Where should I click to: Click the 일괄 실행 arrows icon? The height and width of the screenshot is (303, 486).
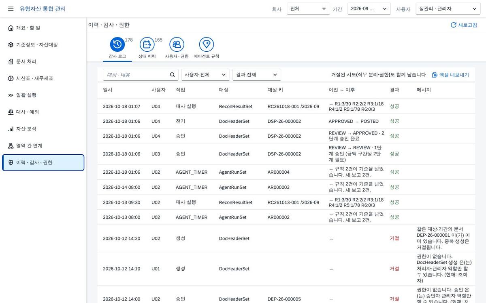11,95
